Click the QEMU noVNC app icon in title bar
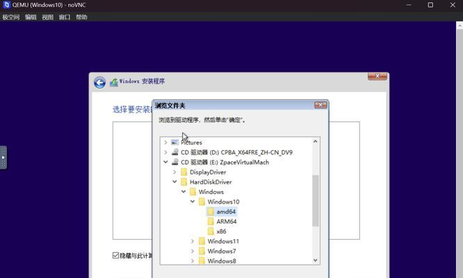This screenshot has height=278, width=463. pyautogui.click(x=6, y=5)
